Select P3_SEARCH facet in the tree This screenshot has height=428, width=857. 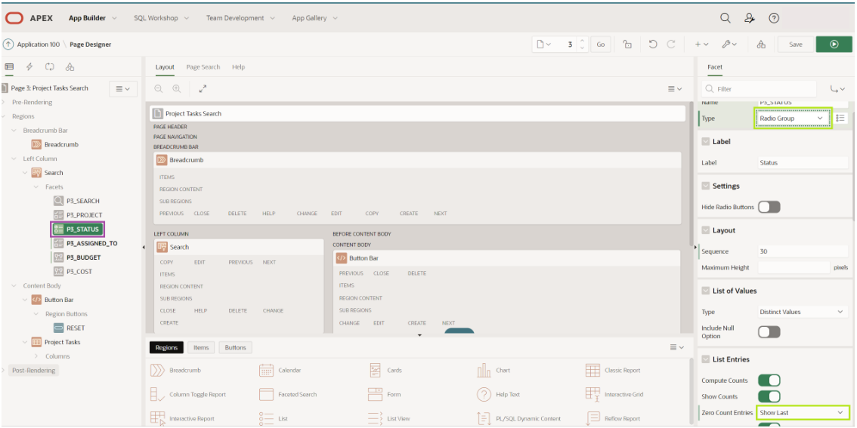click(82, 201)
